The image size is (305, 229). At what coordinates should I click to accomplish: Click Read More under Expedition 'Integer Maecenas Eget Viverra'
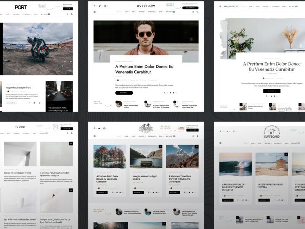138,193
